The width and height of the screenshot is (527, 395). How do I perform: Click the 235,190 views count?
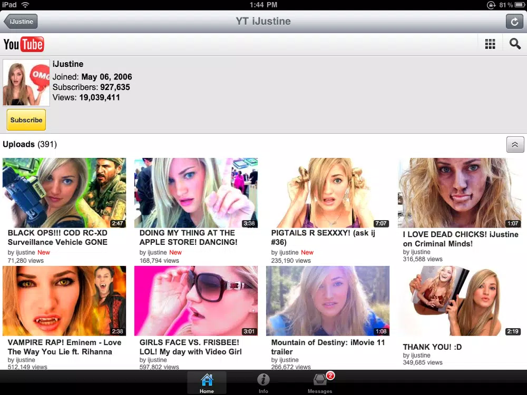point(291,261)
